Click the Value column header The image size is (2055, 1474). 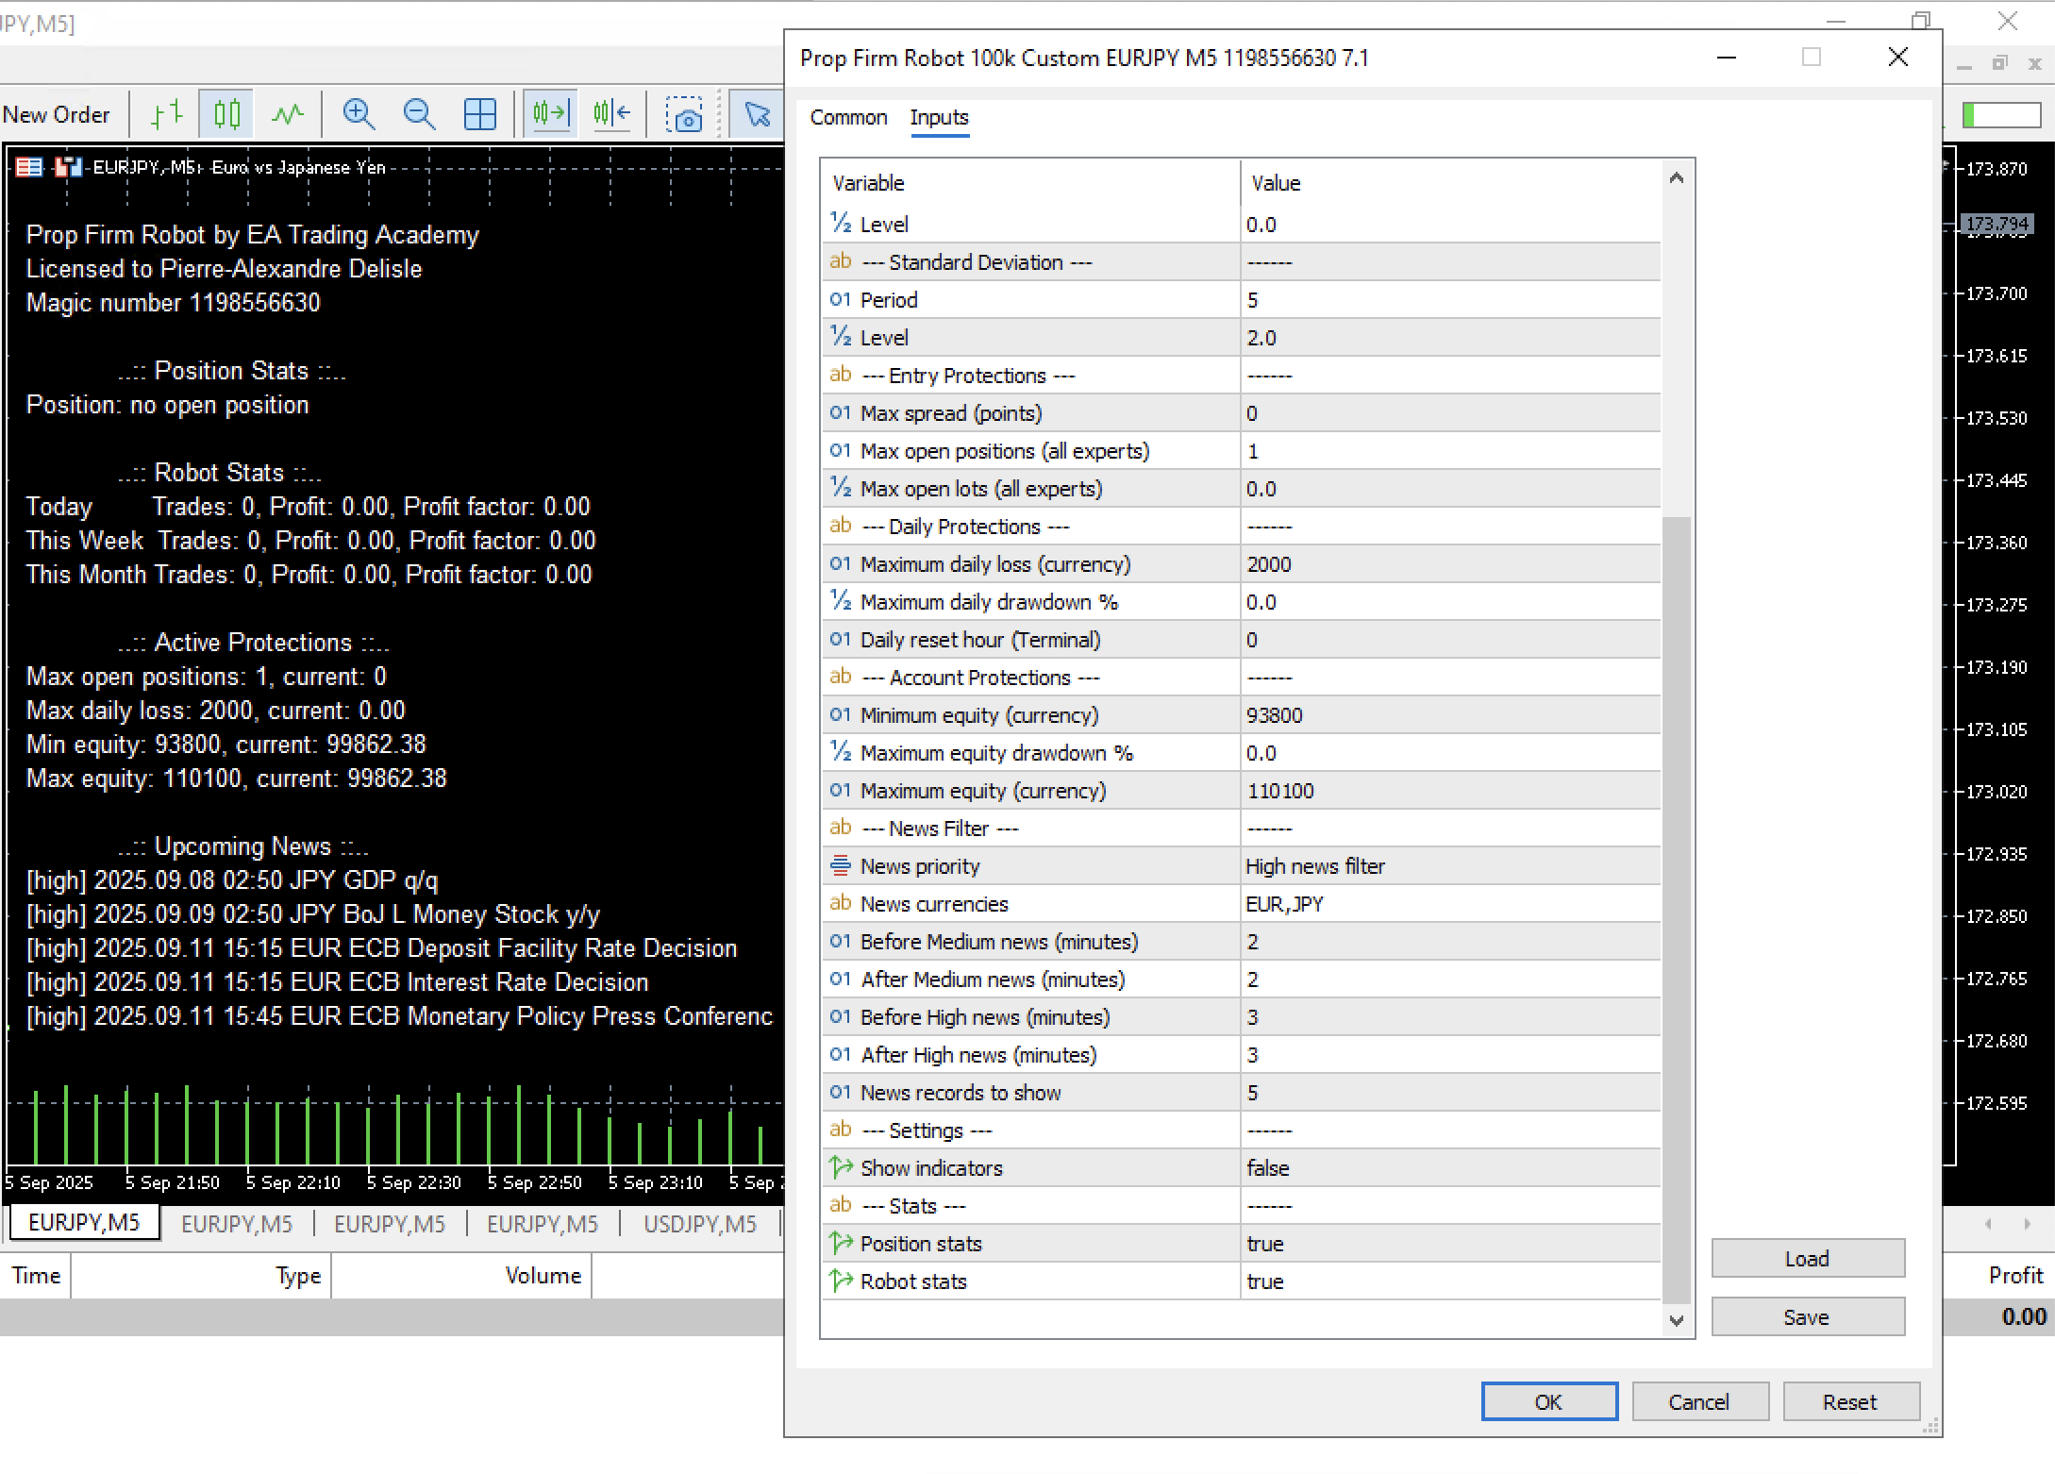(1450, 183)
